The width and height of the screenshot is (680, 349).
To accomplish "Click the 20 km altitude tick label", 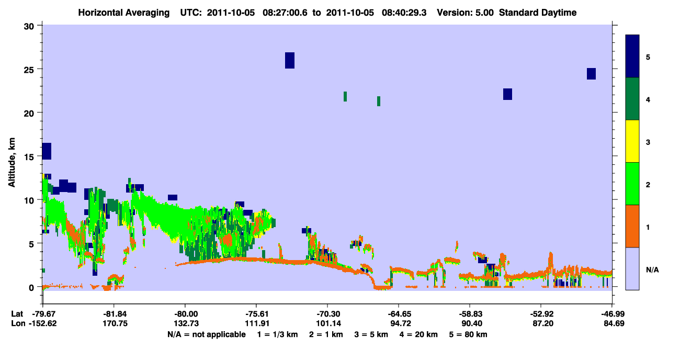I will tap(29, 112).
